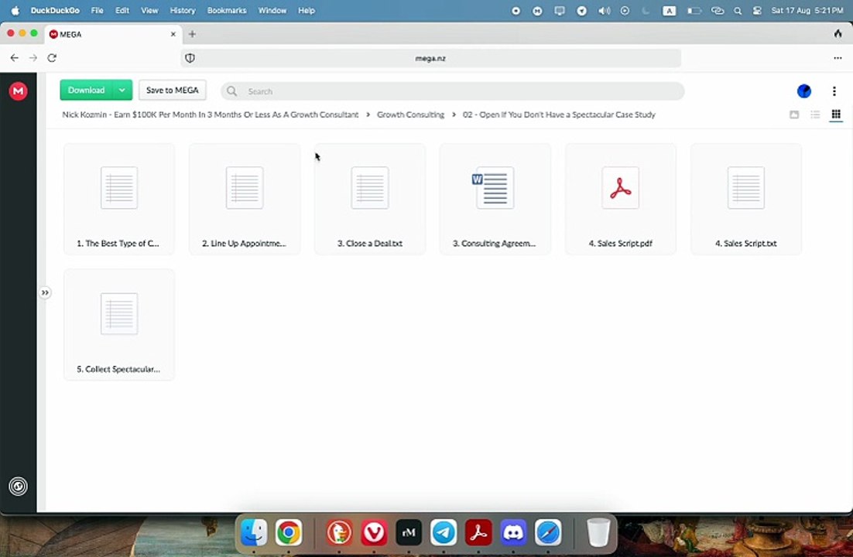
Task: Switch to image preview view icon
Action: (794, 114)
